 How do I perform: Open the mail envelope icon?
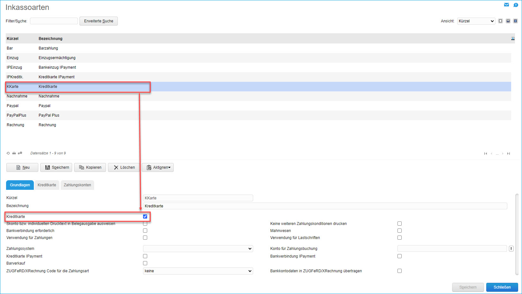(506, 5)
